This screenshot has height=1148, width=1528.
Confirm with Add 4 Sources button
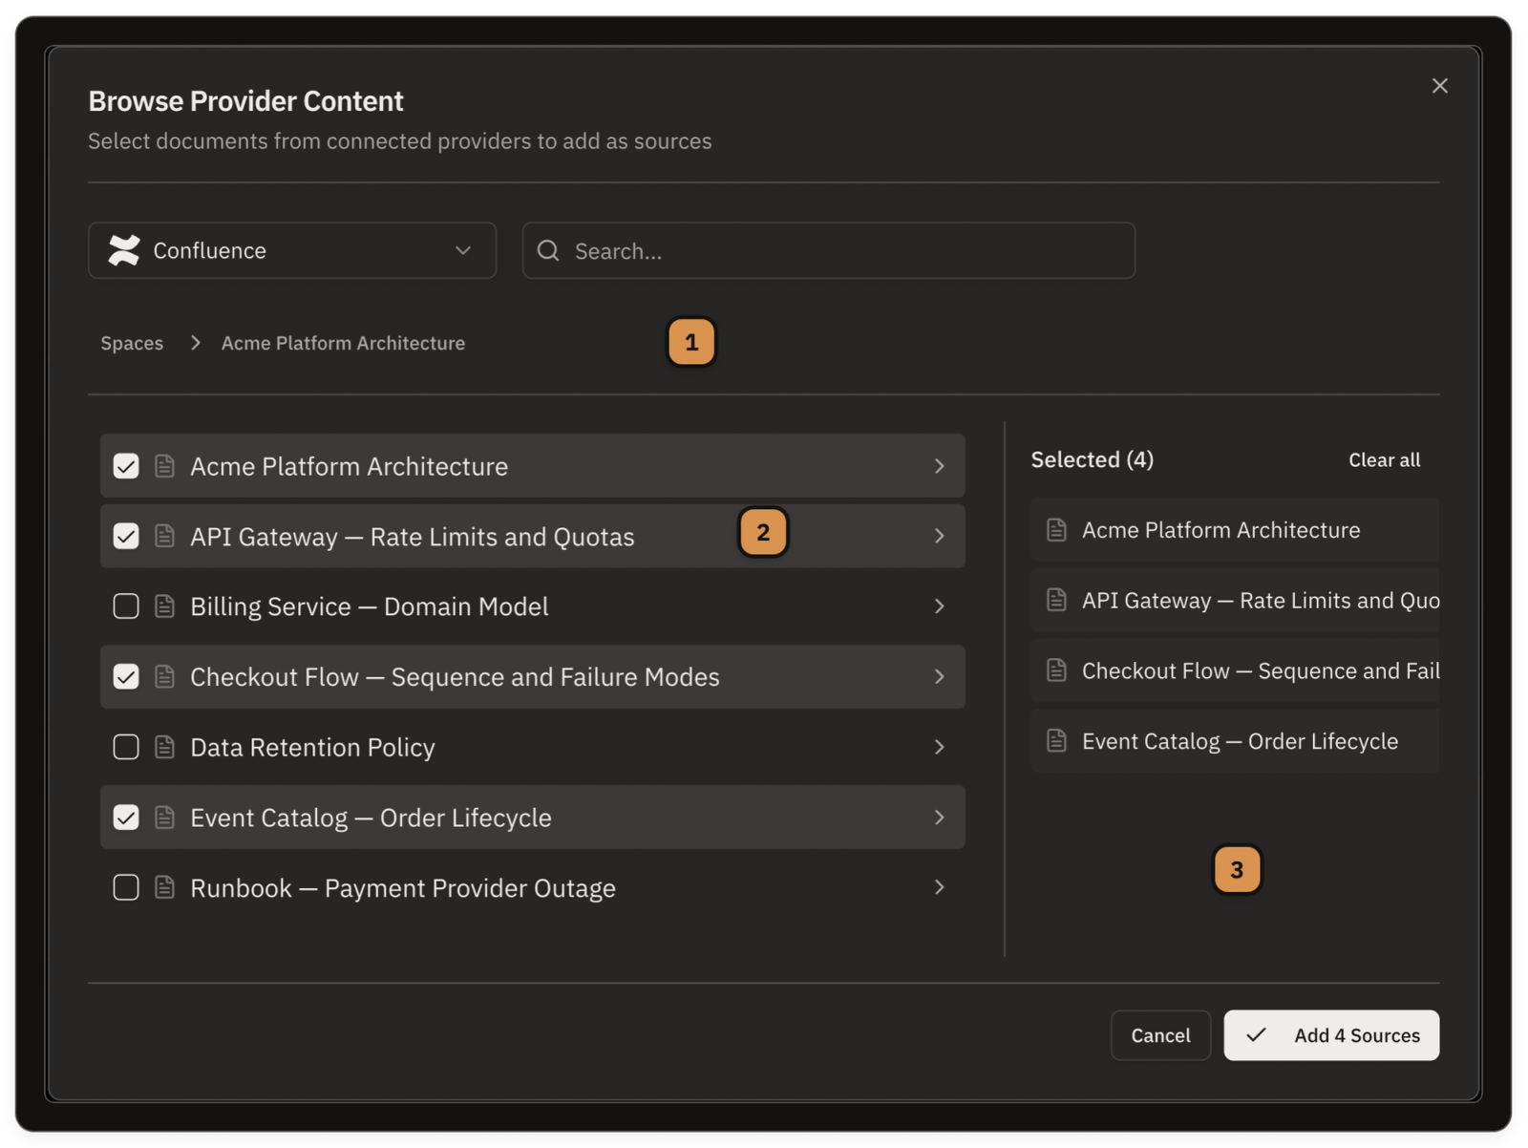[1331, 1035]
